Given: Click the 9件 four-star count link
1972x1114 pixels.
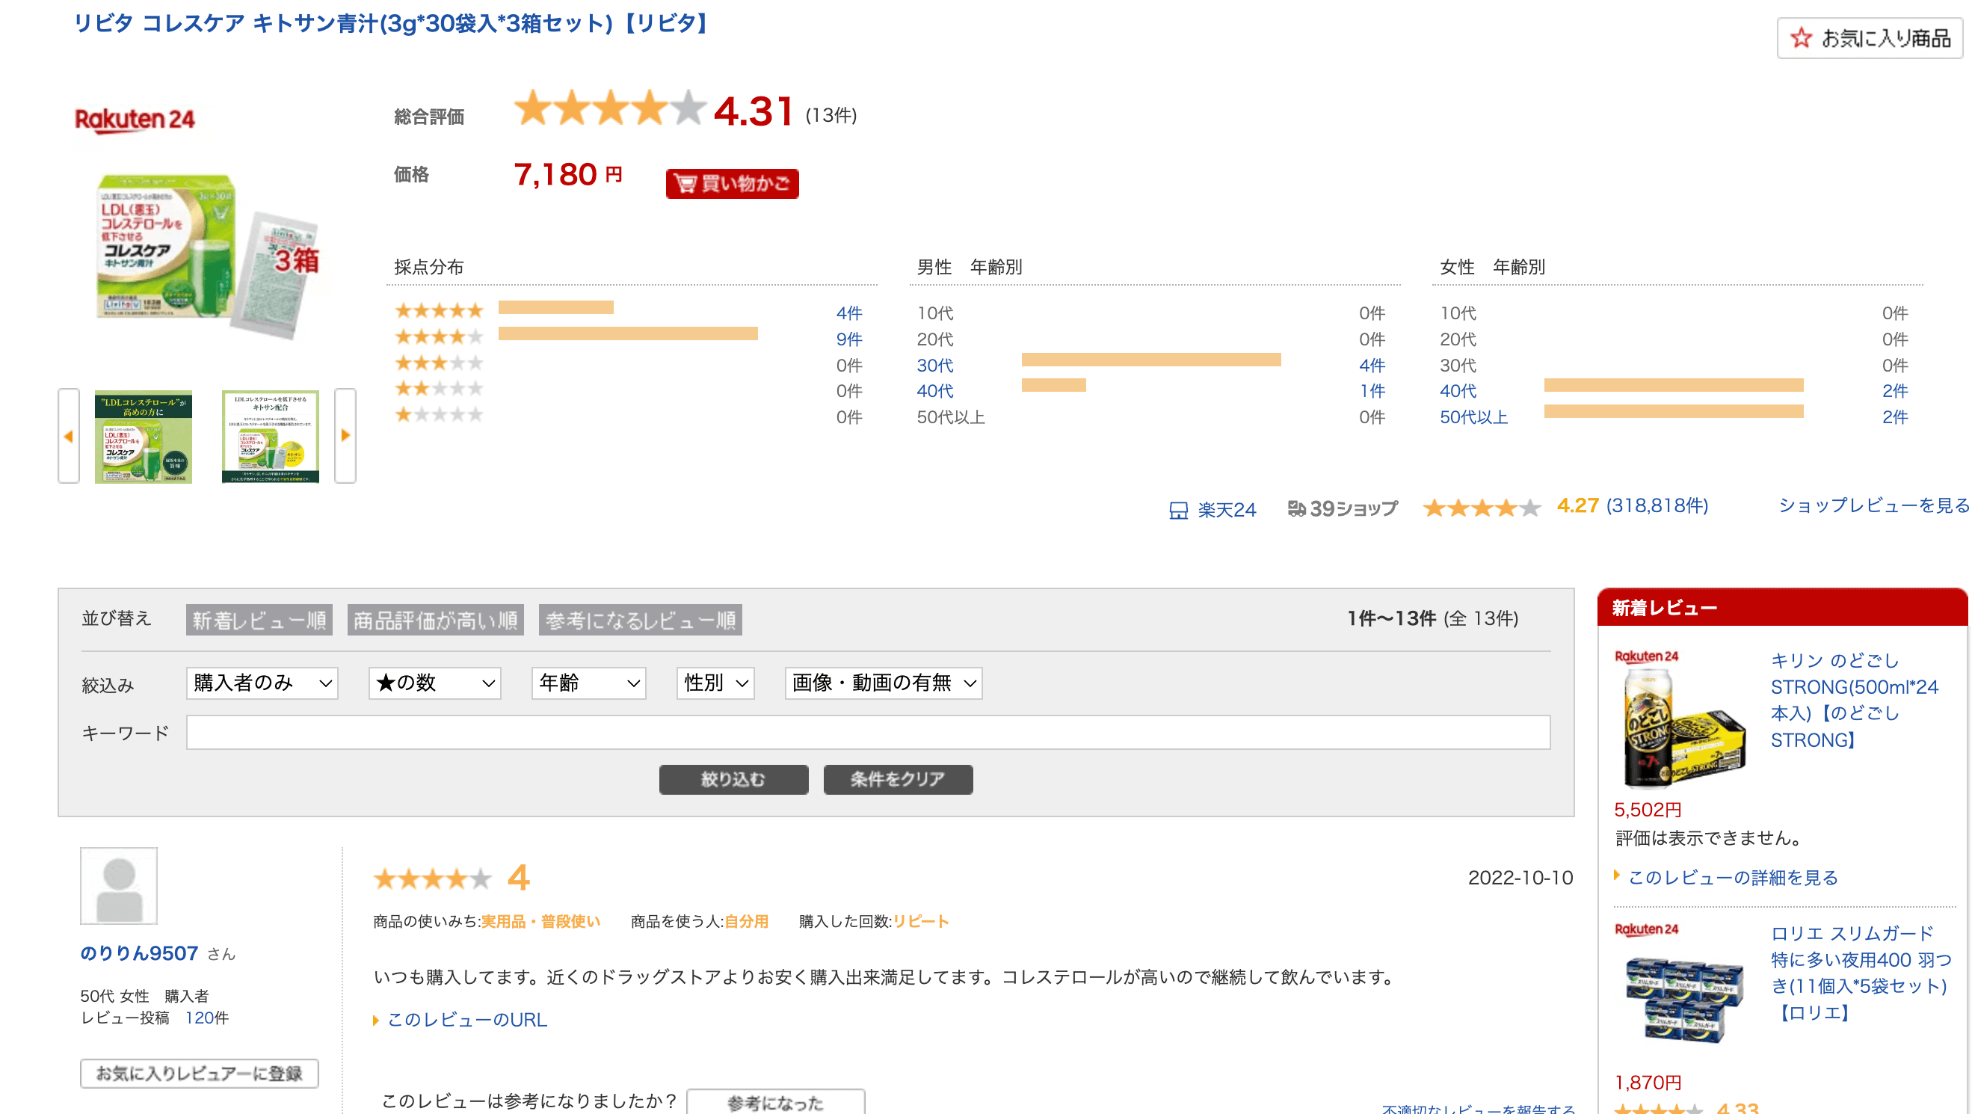Looking at the screenshot, I should pyautogui.click(x=849, y=339).
